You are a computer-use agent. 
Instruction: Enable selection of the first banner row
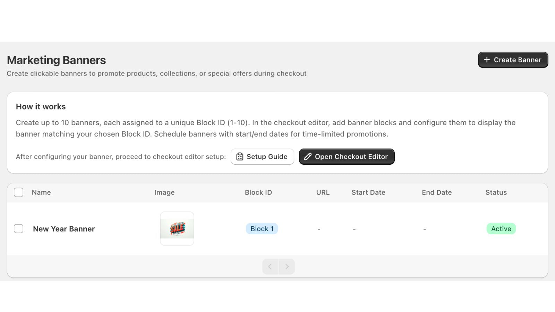(18, 228)
